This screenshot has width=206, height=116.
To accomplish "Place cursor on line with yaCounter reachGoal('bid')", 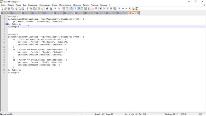I will click(39, 65).
